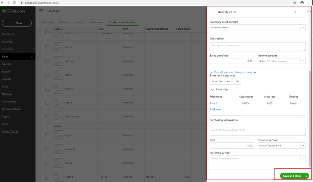Click the image placeholder for ITEM A

pos(59,89)
